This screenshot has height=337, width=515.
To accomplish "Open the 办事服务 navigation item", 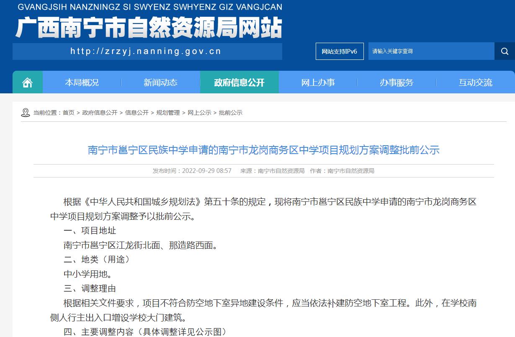I will (396, 82).
